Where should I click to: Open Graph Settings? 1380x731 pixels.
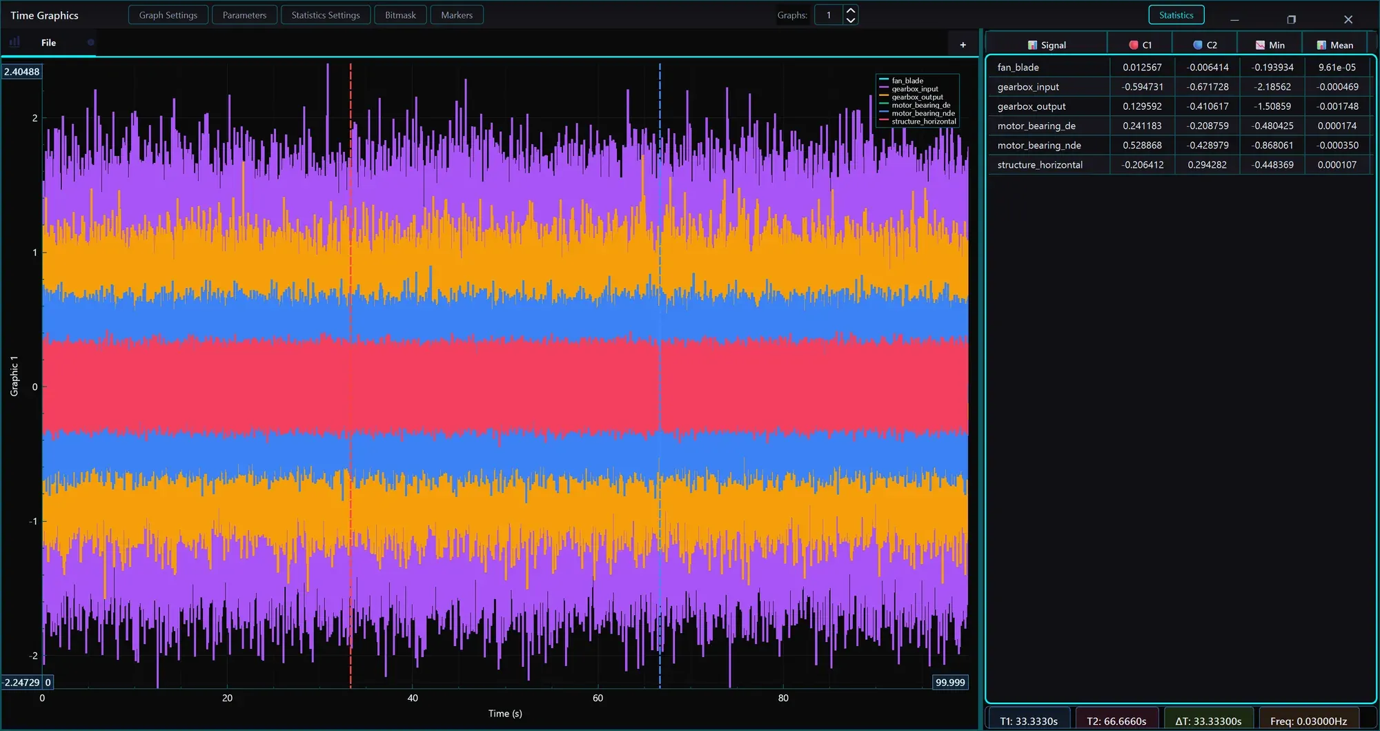click(168, 15)
